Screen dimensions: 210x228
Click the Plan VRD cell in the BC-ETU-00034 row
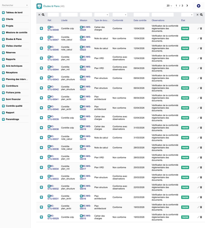[99, 167]
